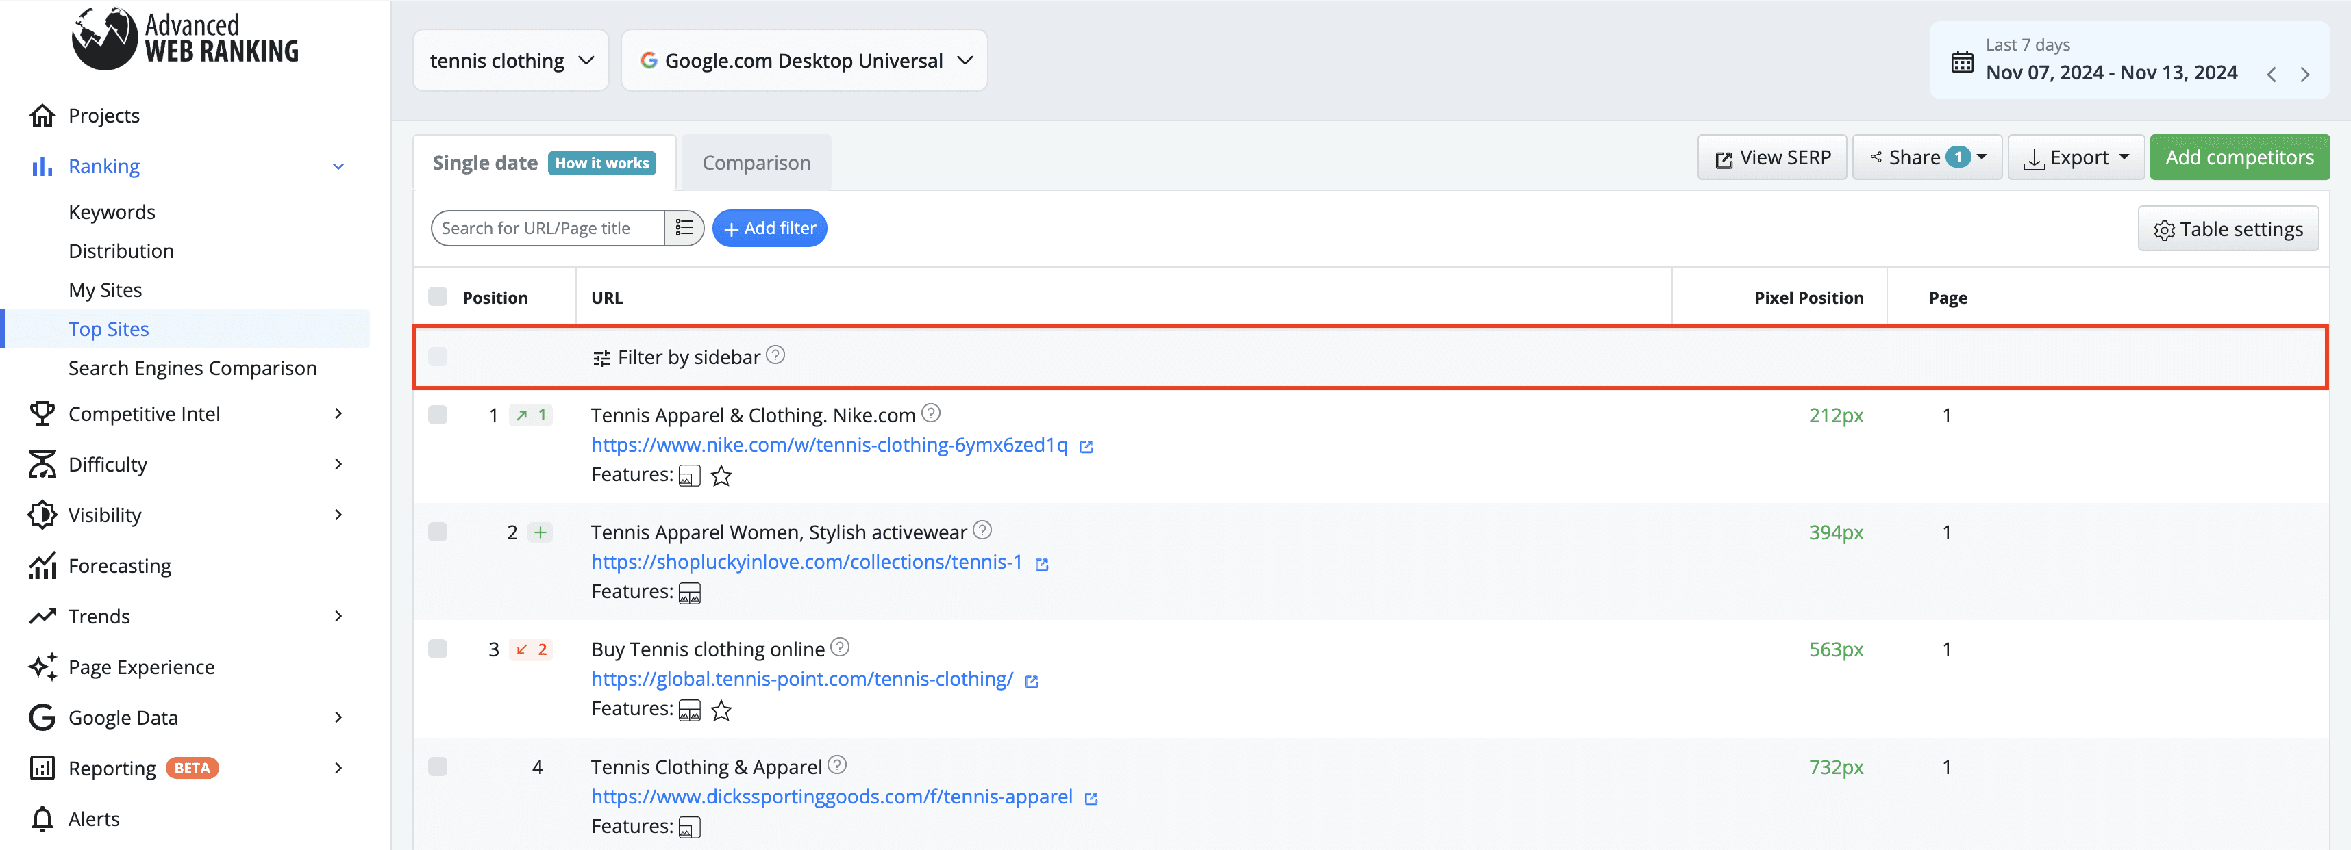Open the date range calendar icon
The height and width of the screenshot is (850, 2351).
[1961, 62]
